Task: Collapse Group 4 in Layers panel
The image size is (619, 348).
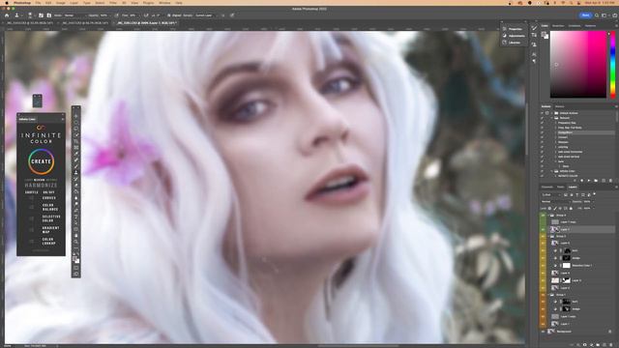Action: point(548,215)
